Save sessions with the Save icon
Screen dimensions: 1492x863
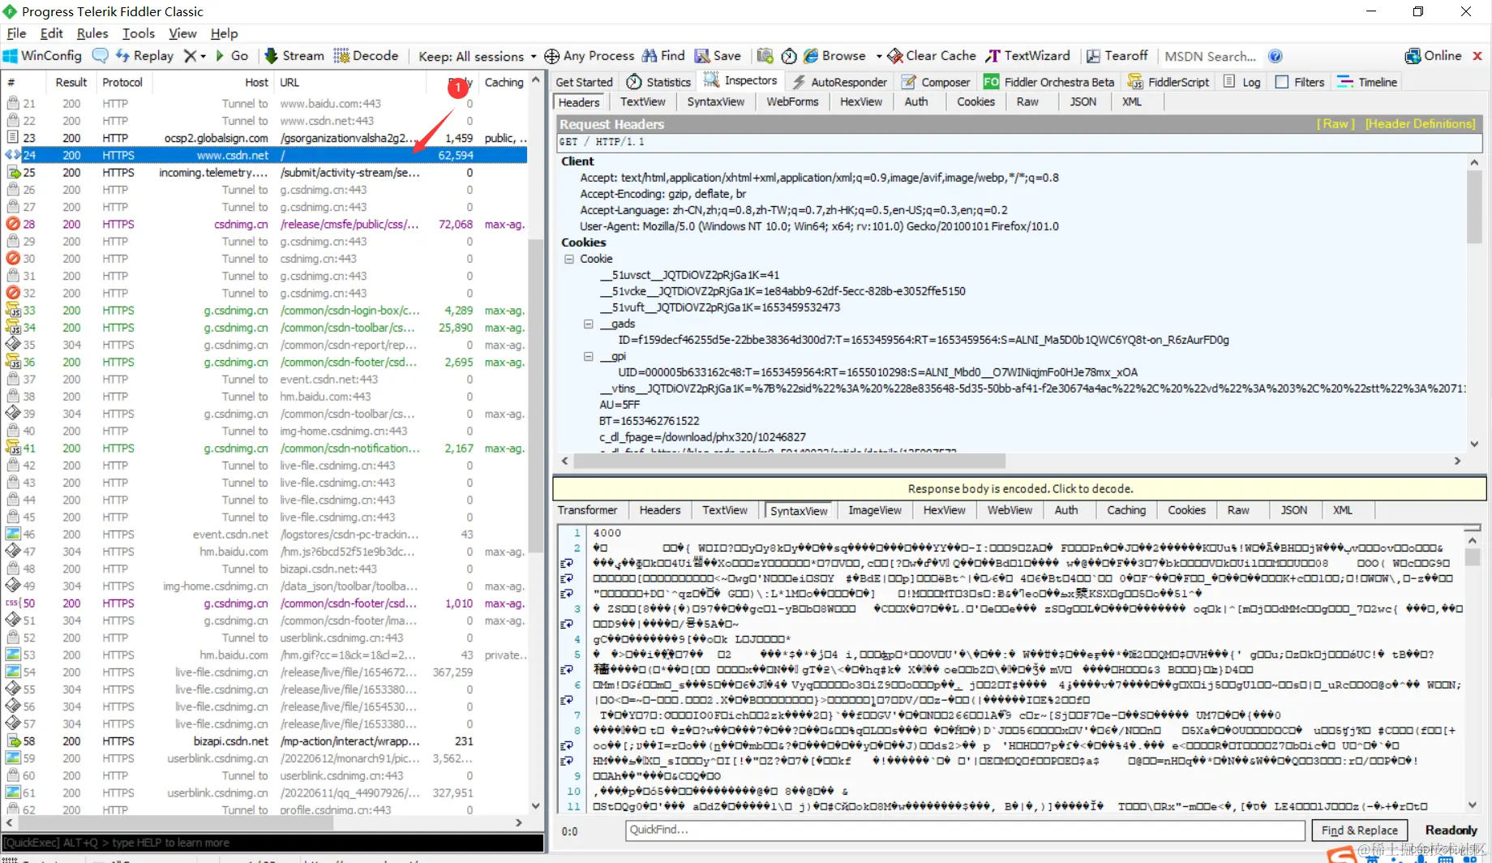click(718, 56)
